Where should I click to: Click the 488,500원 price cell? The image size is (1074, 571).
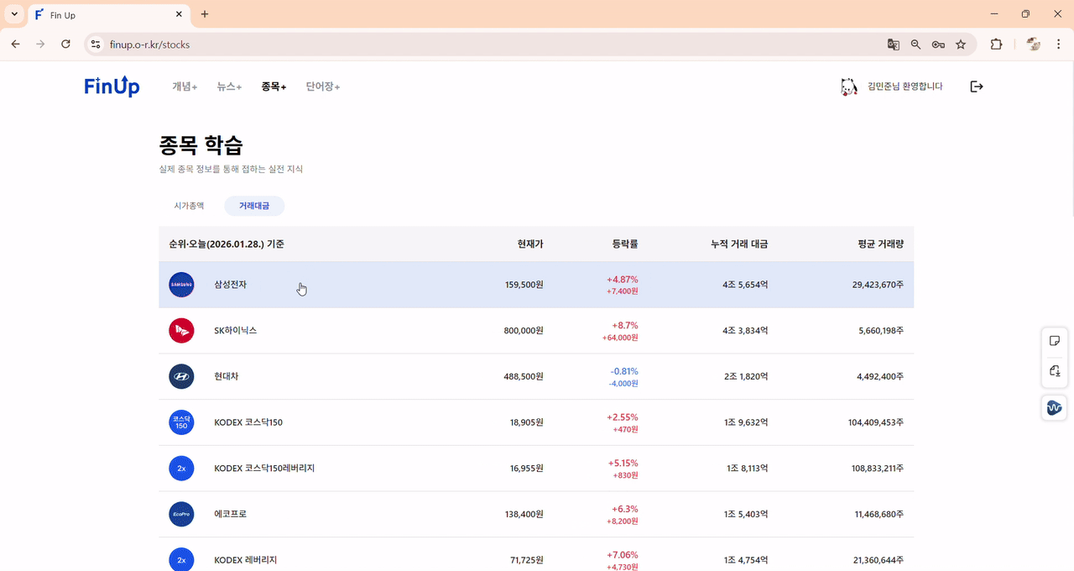524,376
